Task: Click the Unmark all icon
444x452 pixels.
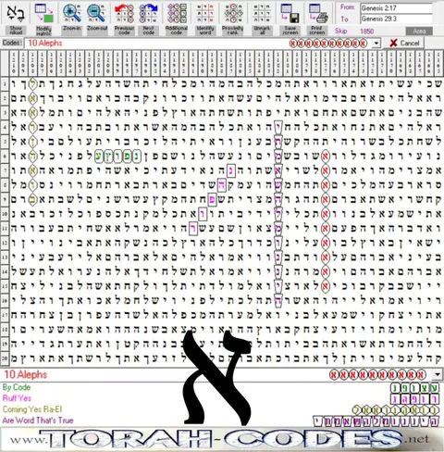Action: 262,13
